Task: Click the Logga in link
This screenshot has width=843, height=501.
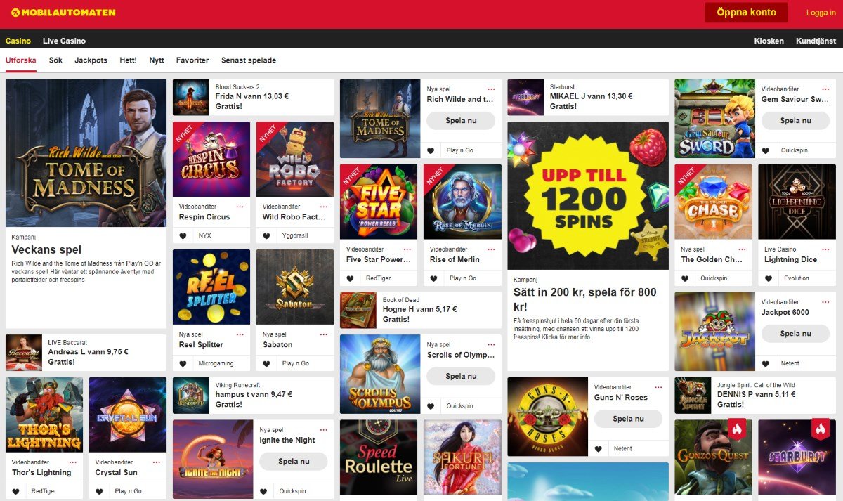Action: pos(821,13)
